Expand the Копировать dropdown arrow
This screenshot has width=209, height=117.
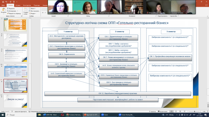coord(18,11)
